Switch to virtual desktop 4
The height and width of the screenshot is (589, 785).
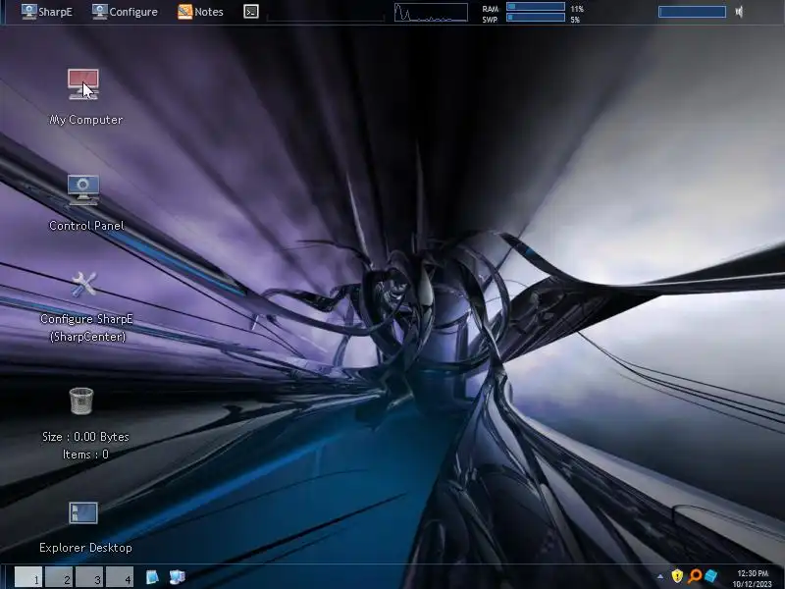tap(120, 577)
